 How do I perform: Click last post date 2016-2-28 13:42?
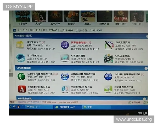pyautogui.click(x=135, y=49)
